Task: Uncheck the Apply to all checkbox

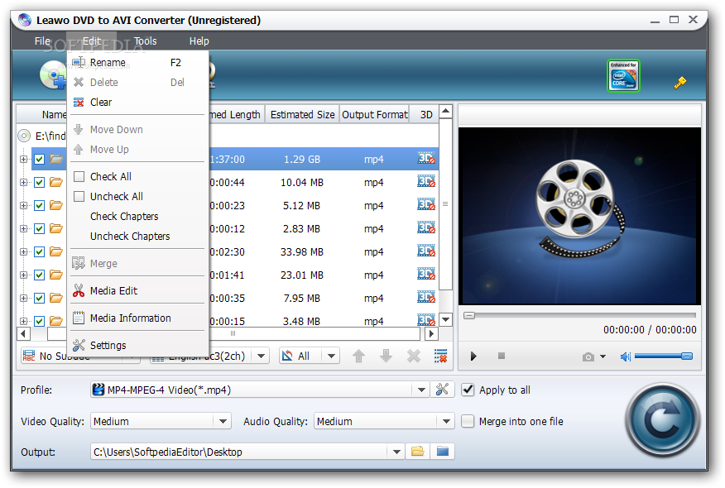Action: pos(468,390)
